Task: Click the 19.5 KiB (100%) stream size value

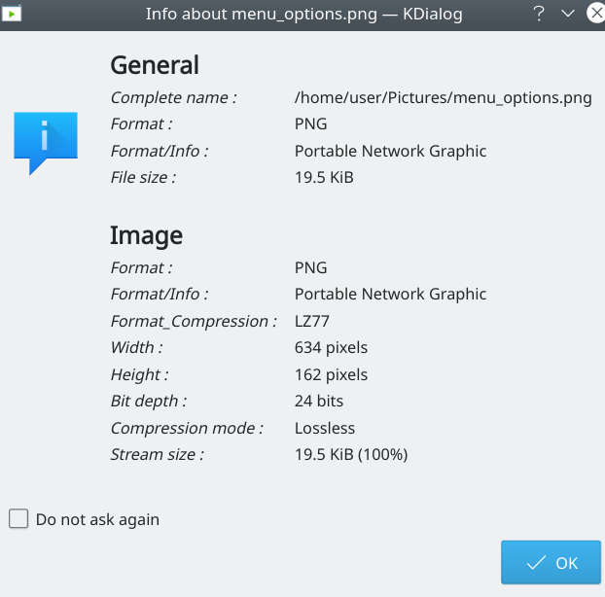Action: point(351,455)
